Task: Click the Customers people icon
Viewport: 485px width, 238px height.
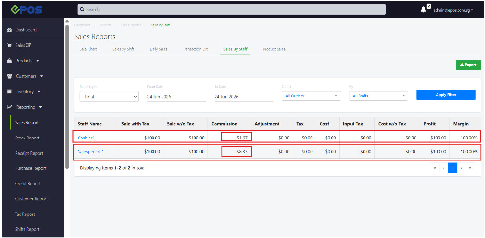Action: pos(9,76)
